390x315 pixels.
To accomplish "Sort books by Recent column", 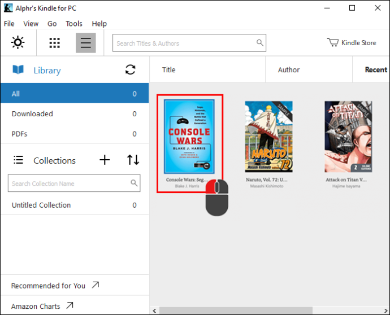I will [x=371, y=70].
